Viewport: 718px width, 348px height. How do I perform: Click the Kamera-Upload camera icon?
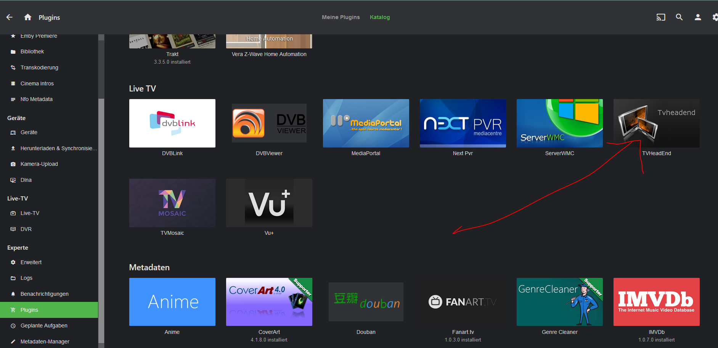point(13,164)
